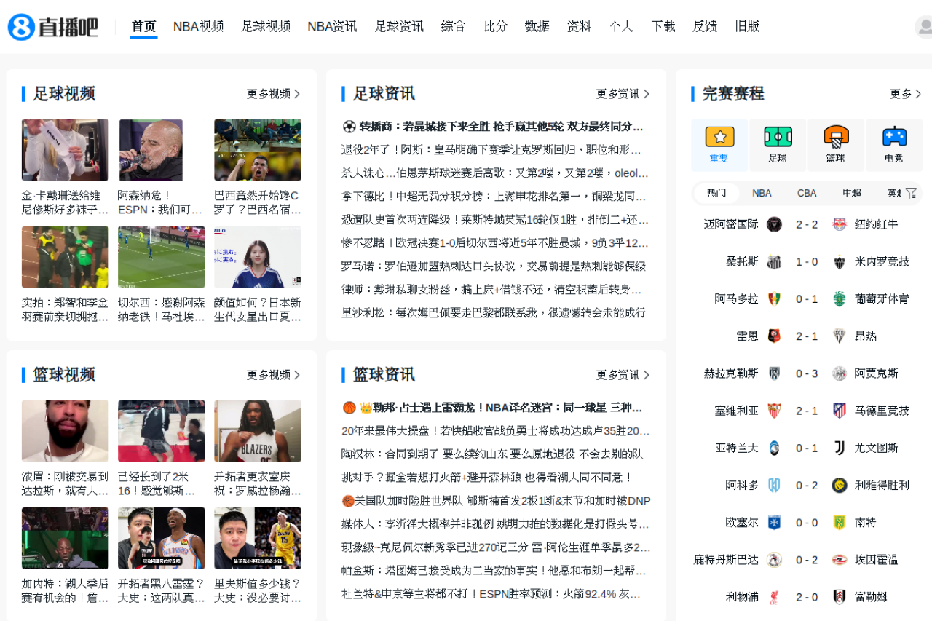The height and width of the screenshot is (621, 932).
Task: Click the 雷恩 team crest
Action: [x=774, y=336]
